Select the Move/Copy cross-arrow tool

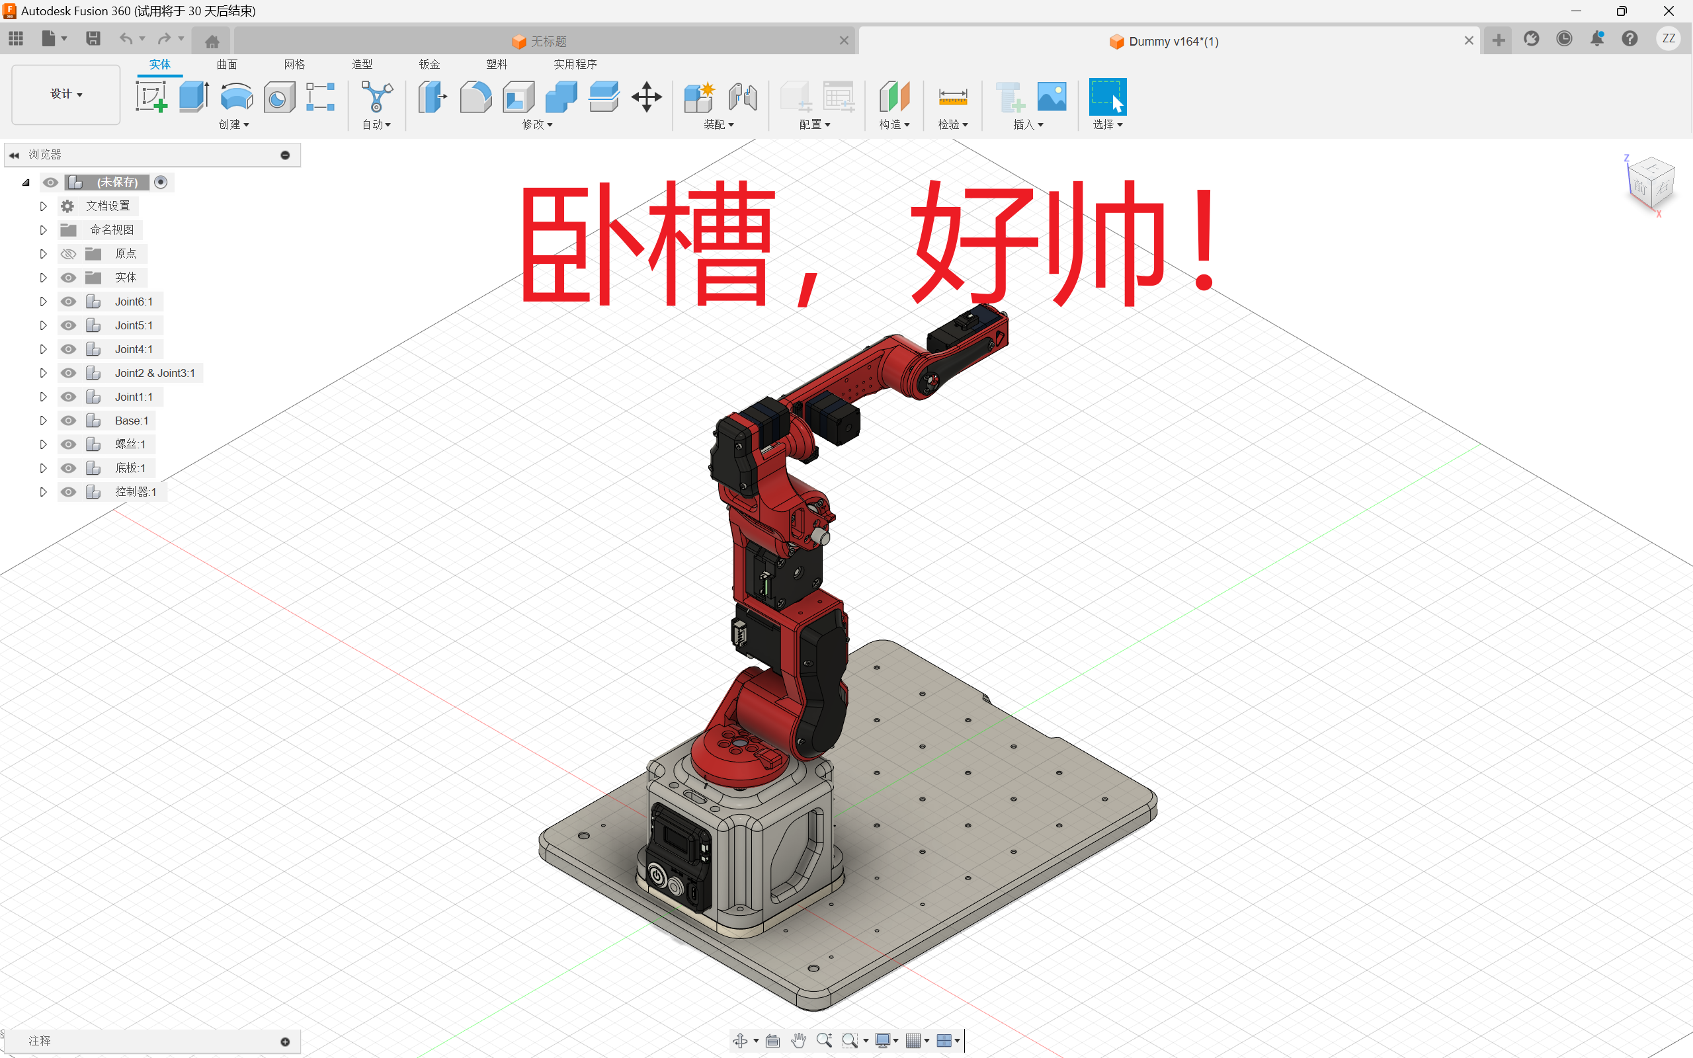[646, 97]
